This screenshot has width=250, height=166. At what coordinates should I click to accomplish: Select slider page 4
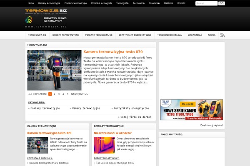(x=63, y=94)
